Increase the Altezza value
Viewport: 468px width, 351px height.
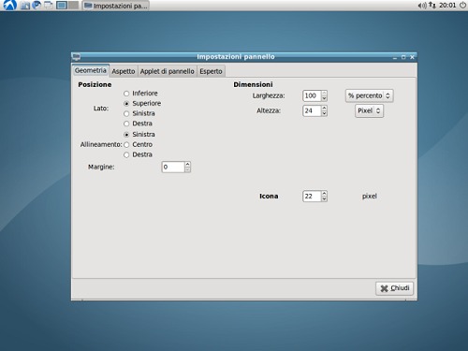pyautogui.click(x=324, y=108)
